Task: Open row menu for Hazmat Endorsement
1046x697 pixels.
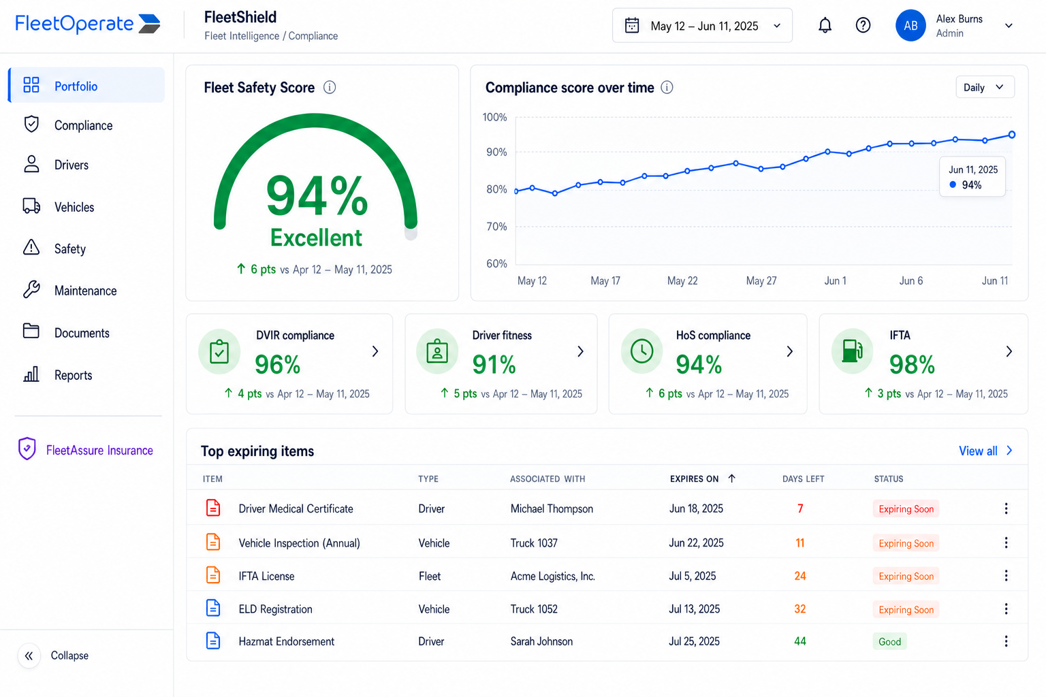Action: 1006,641
